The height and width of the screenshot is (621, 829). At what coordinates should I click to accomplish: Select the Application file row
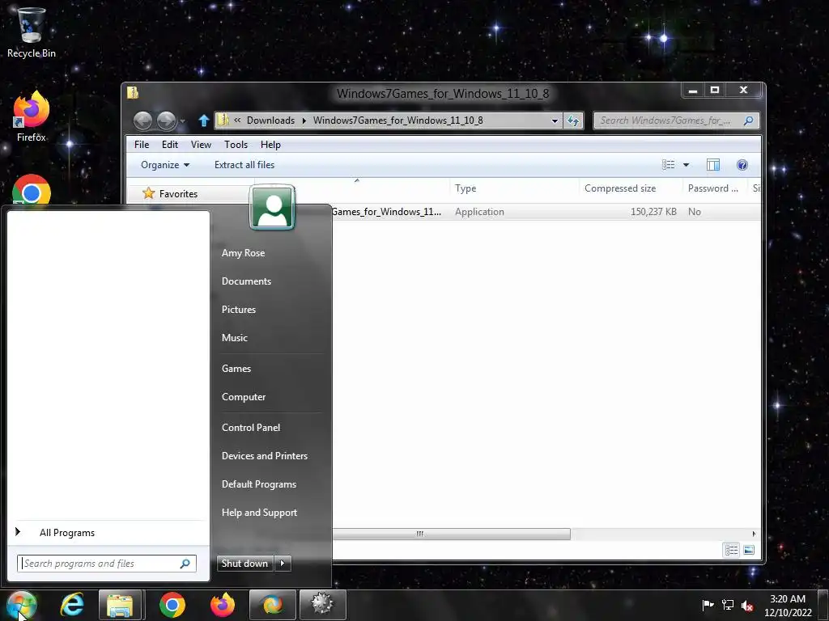pos(545,212)
